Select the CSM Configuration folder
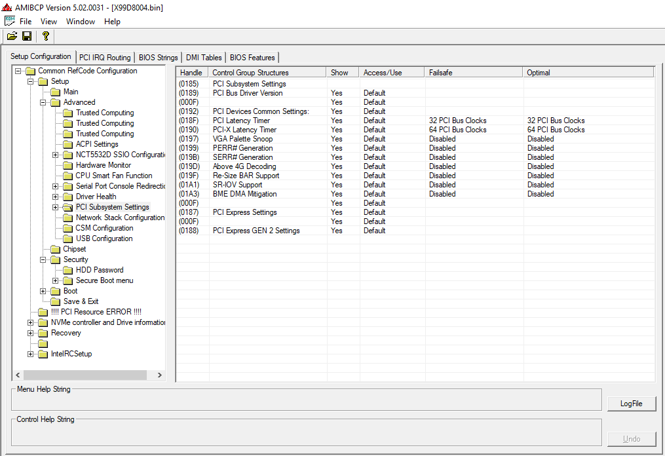 point(104,228)
